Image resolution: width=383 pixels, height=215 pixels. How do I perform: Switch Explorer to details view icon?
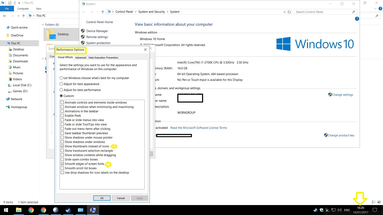coord(374,202)
